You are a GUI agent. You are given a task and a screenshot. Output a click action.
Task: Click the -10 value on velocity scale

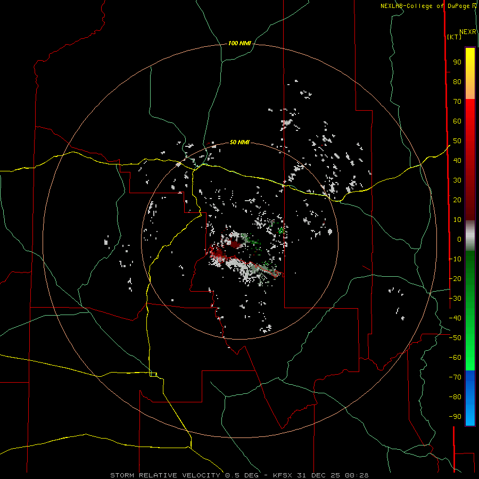[x=455, y=259]
